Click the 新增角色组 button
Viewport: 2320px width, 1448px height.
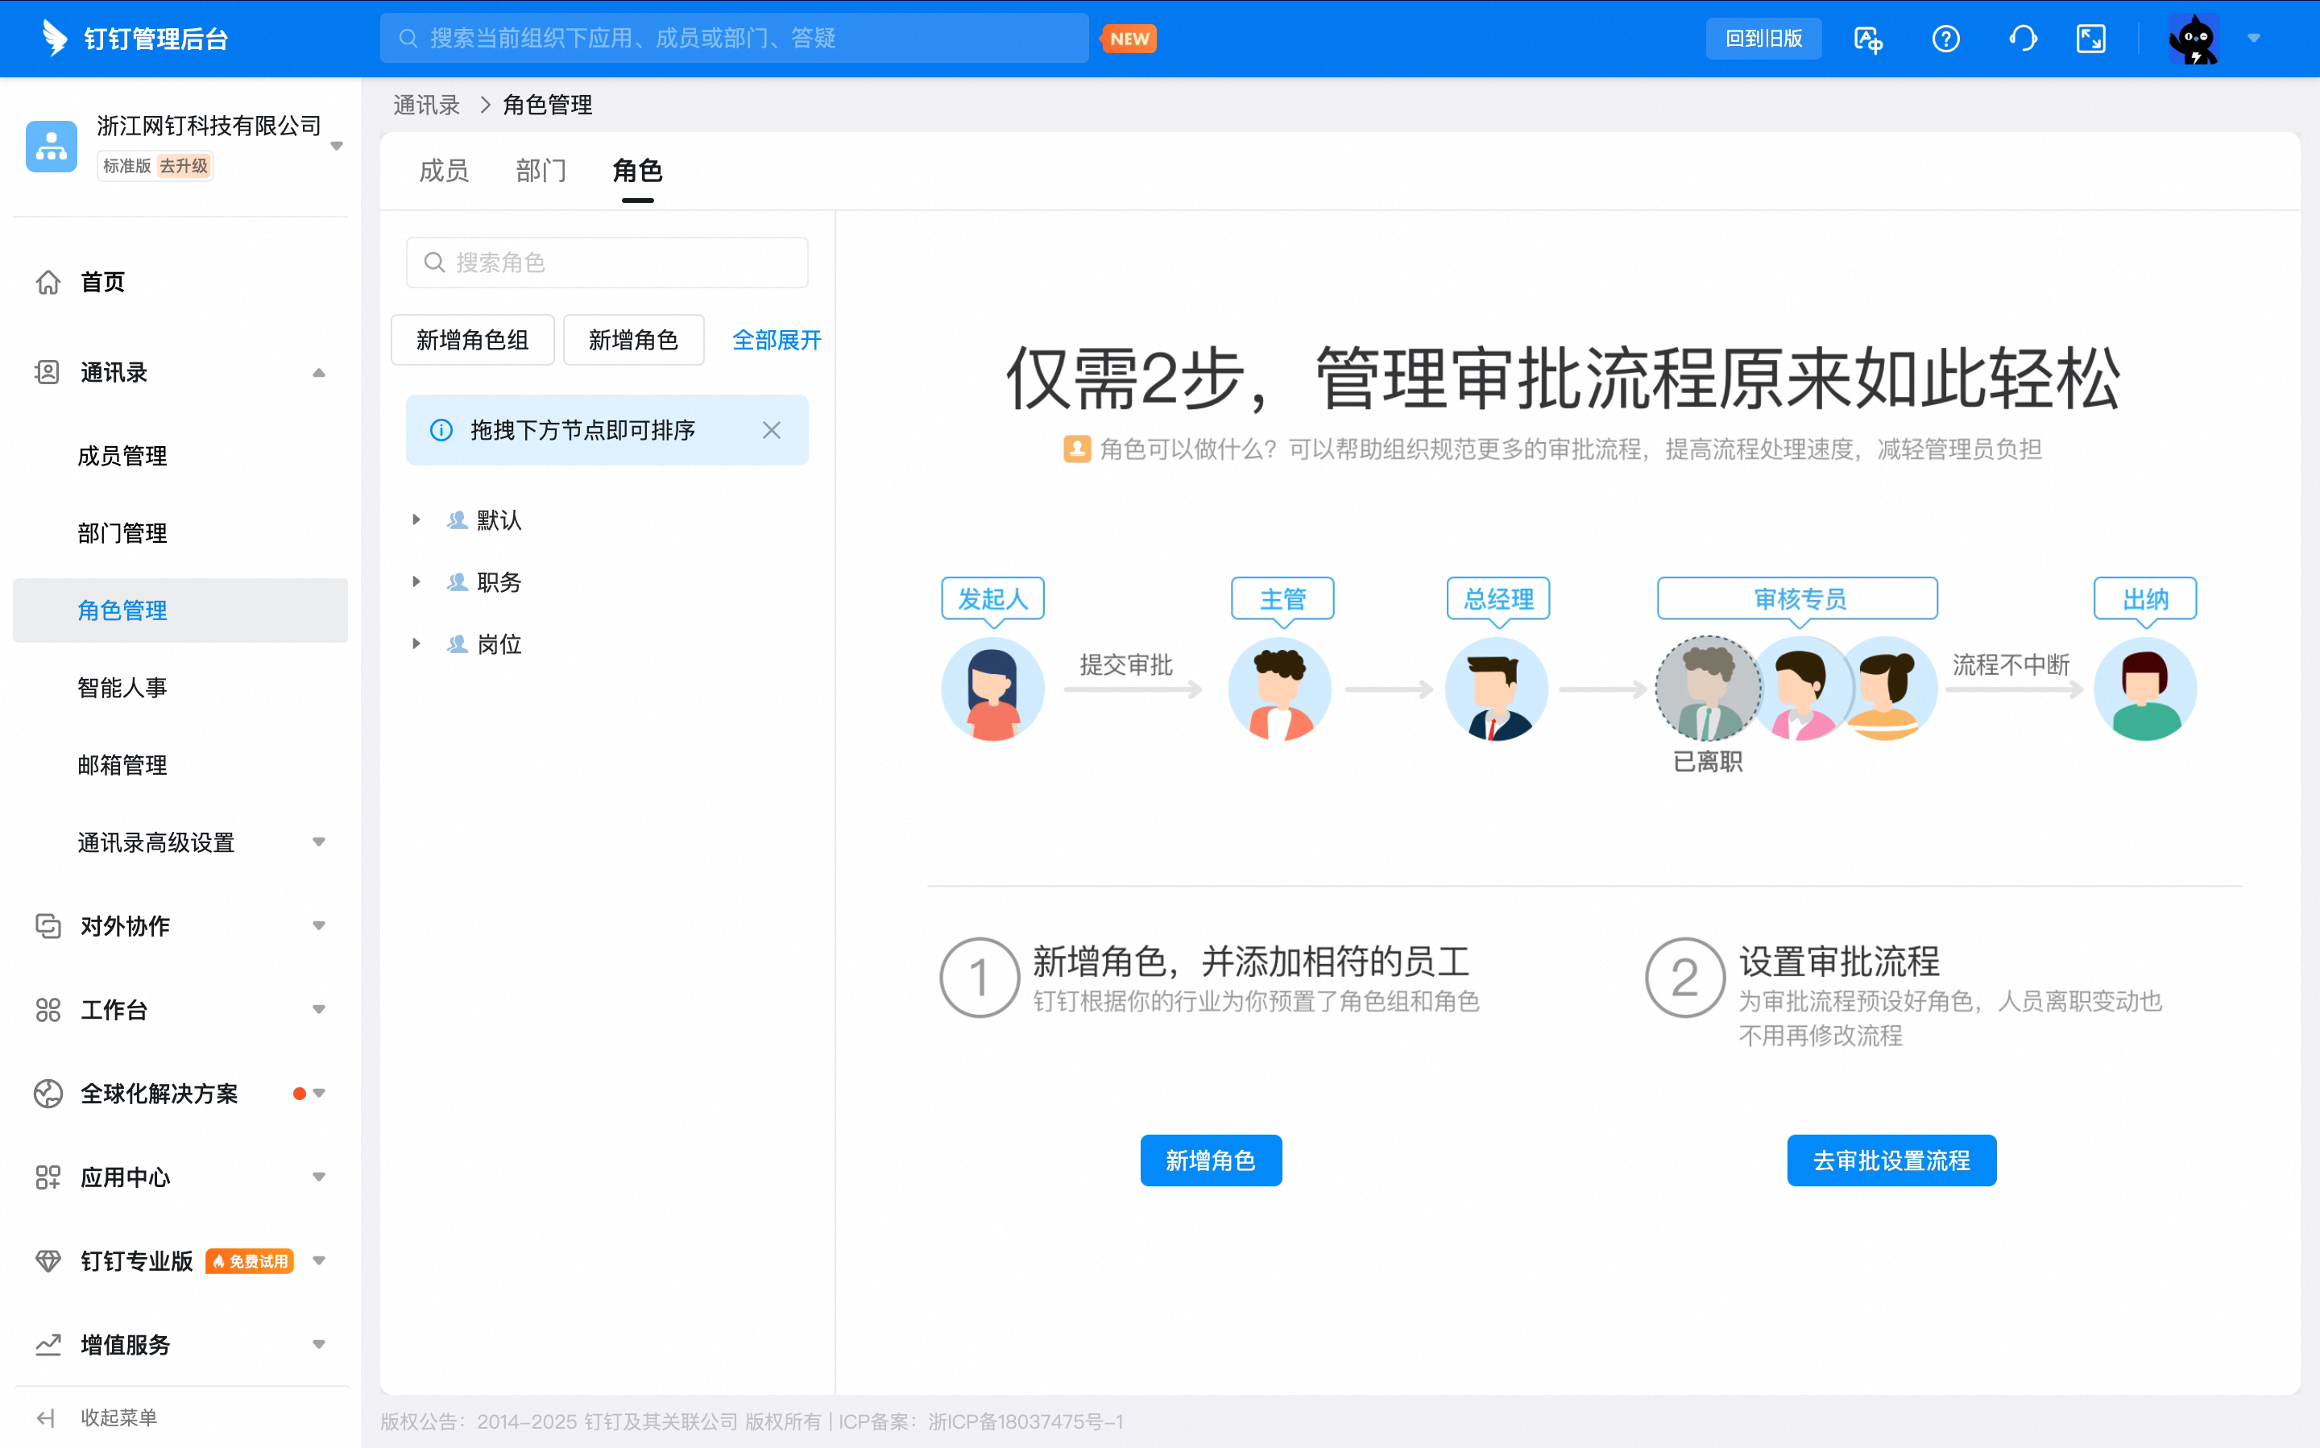click(x=472, y=340)
